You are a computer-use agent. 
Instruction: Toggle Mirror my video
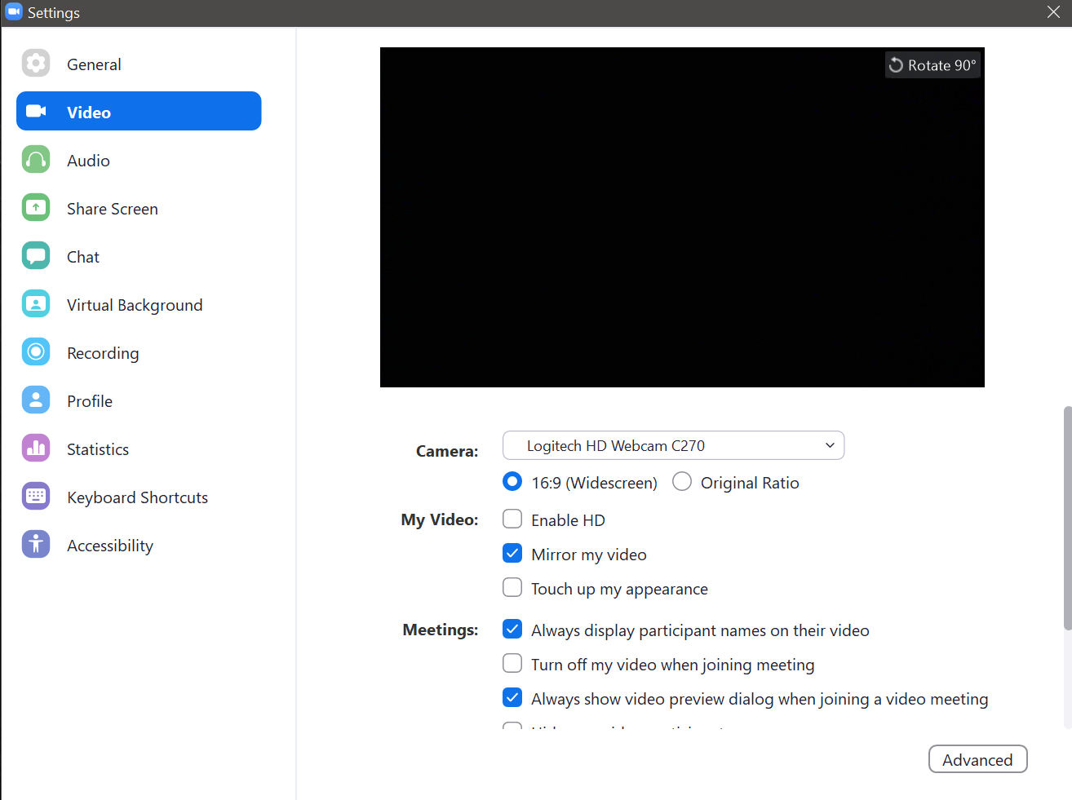[x=512, y=553]
